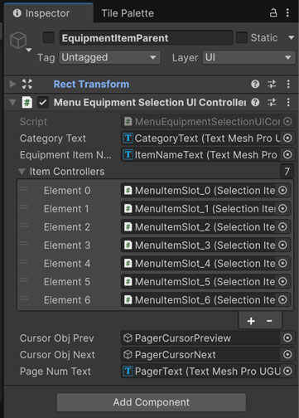
Task: Collapse the Item Controllers list
Action: [22, 172]
